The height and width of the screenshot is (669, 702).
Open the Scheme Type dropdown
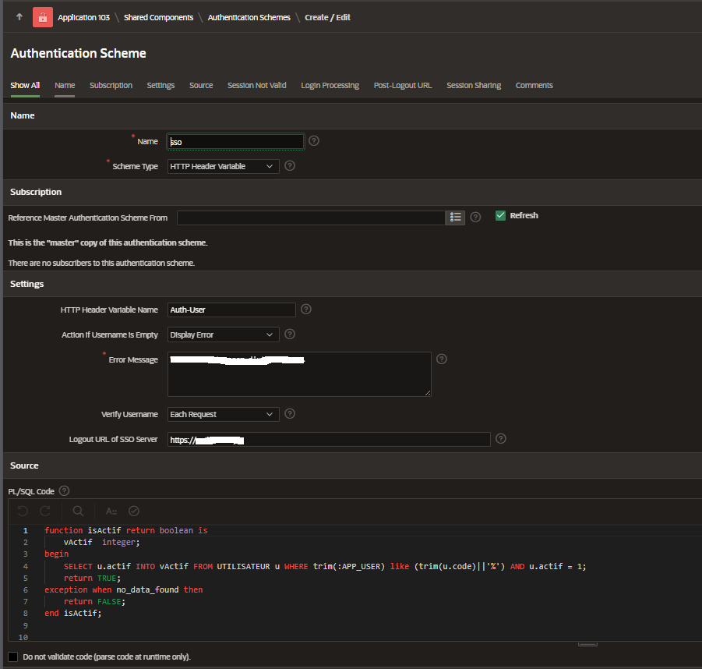(x=224, y=166)
